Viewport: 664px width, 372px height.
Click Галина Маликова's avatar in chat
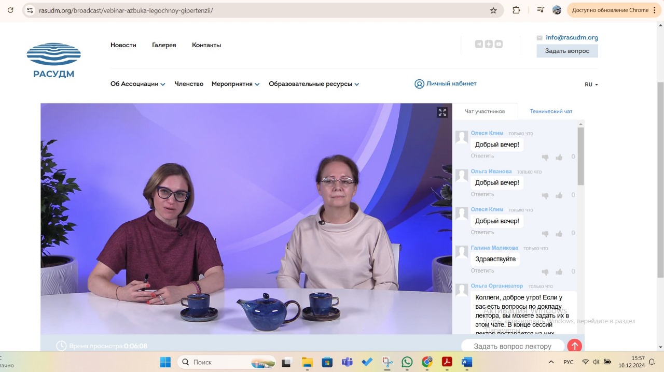(462, 252)
